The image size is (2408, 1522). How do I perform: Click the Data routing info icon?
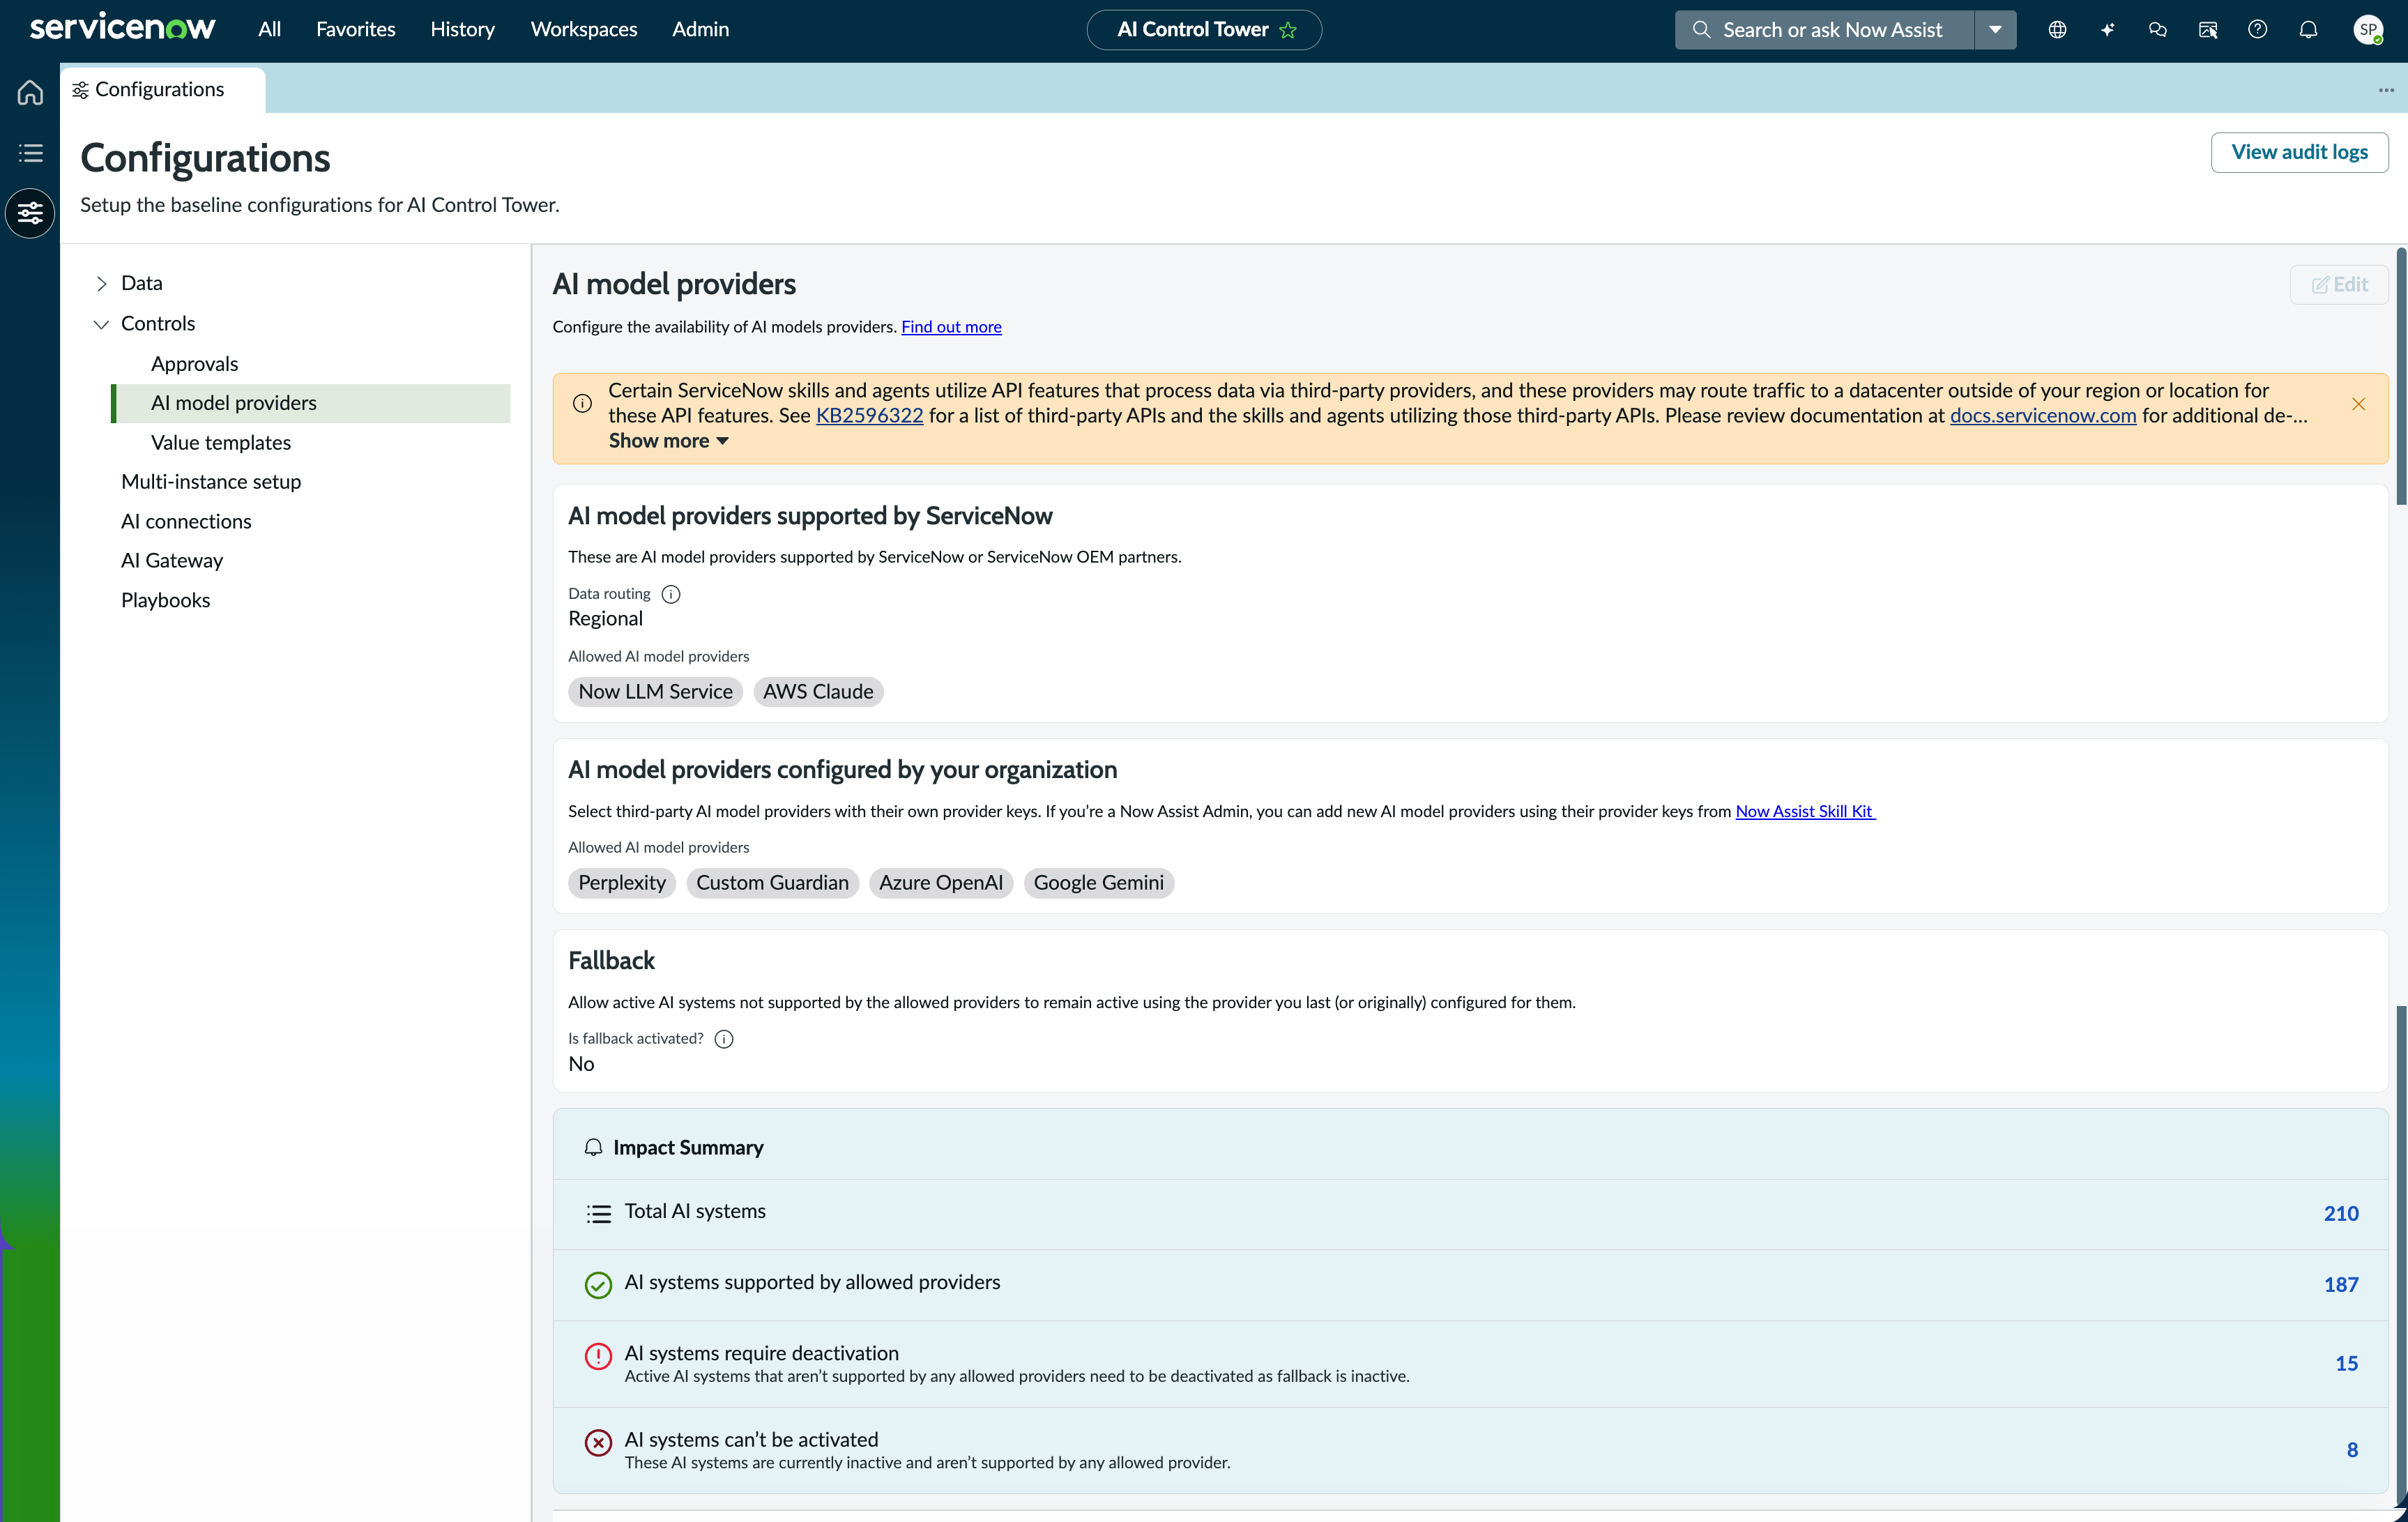671,594
